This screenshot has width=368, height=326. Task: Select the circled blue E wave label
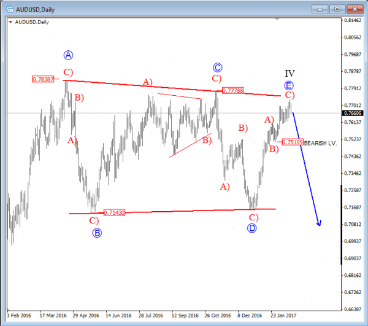pos(289,85)
